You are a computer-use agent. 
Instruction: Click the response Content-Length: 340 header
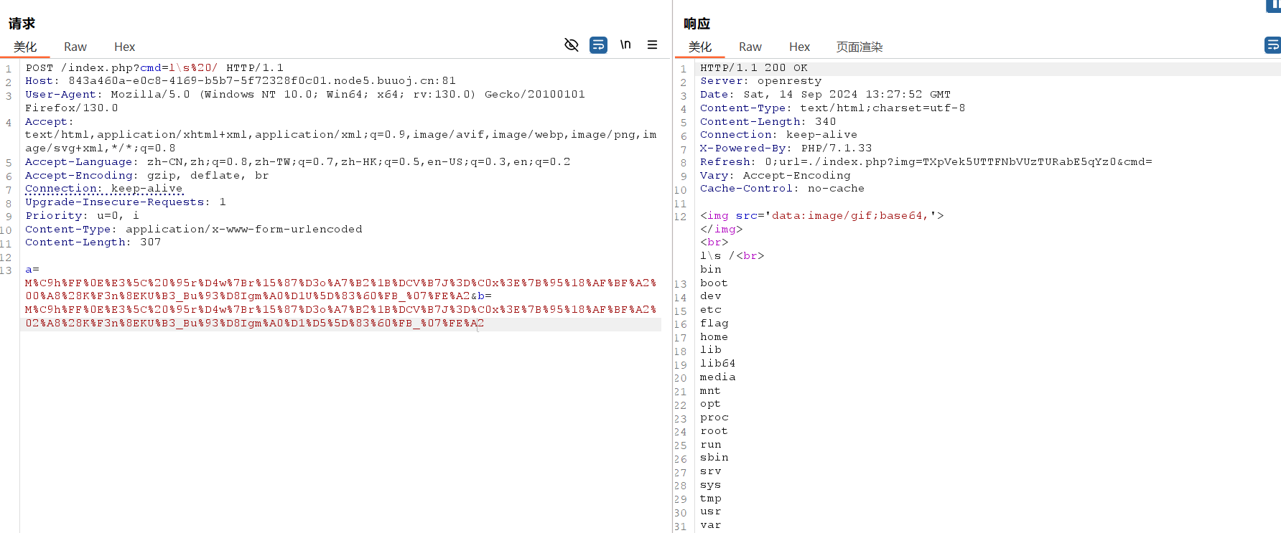pos(768,122)
